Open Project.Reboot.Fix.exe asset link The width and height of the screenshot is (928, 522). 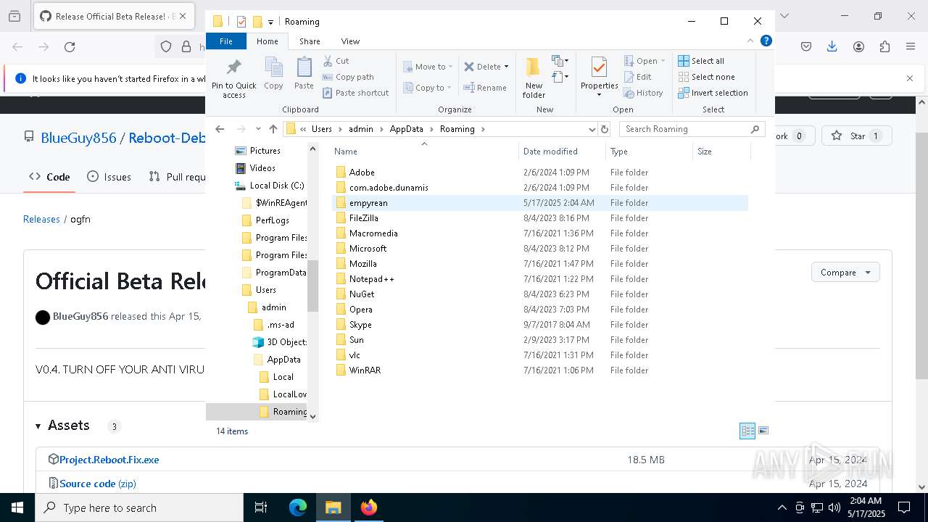pyautogui.click(x=109, y=460)
